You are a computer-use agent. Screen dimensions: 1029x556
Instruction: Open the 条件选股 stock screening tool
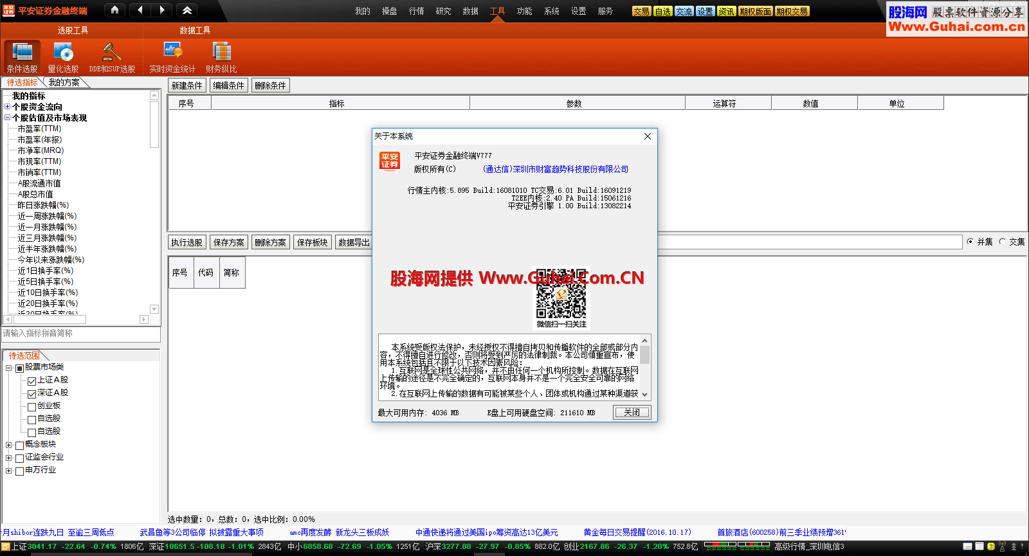coord(23,57)
